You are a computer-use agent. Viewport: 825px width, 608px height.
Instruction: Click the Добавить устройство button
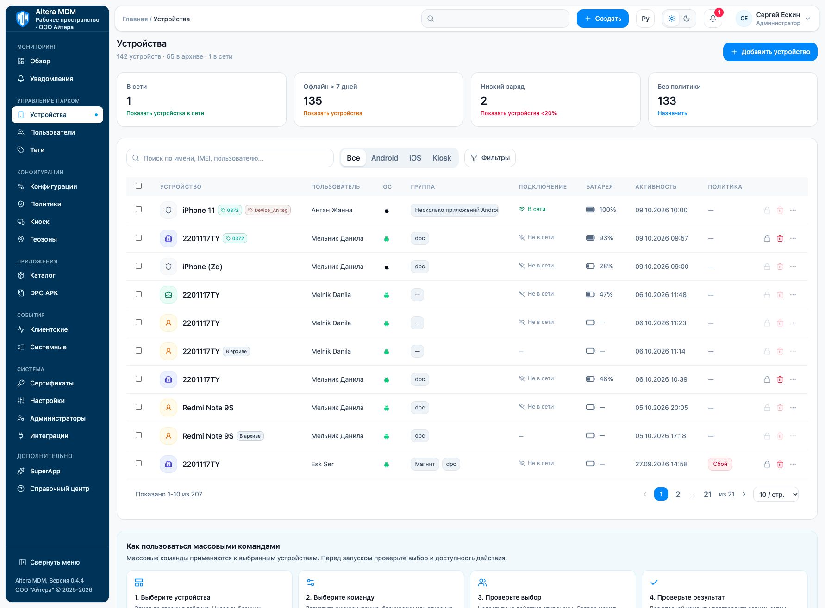(x=770, y=52)
